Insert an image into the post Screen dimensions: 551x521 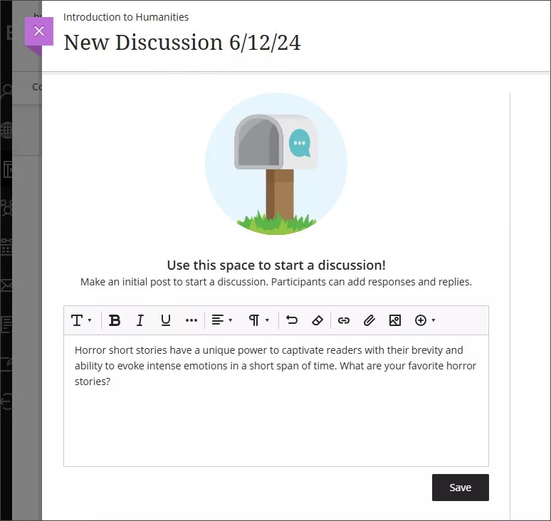point(395,320)
